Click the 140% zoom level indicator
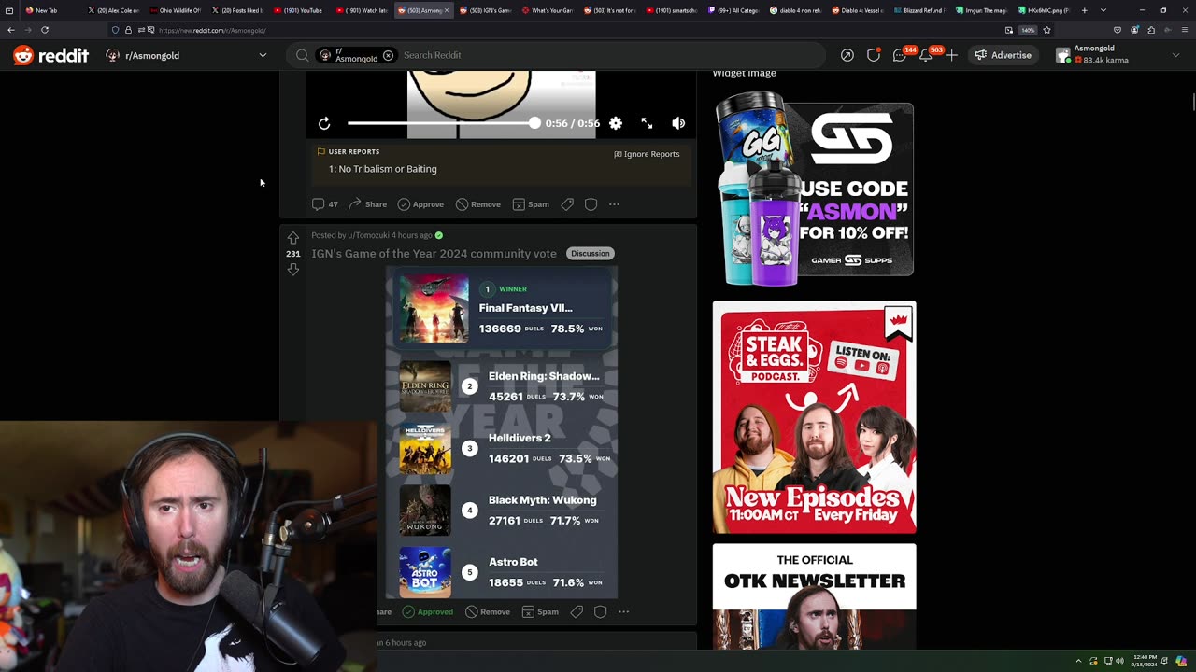Screen dimensions: 1196x672 point(1027,30)
